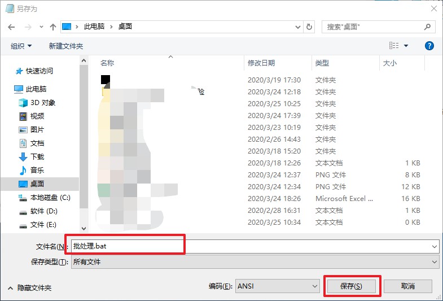The image size is (443, 301).
Task: Select the Microsoft Excel file row
Action: pos(260,199)
